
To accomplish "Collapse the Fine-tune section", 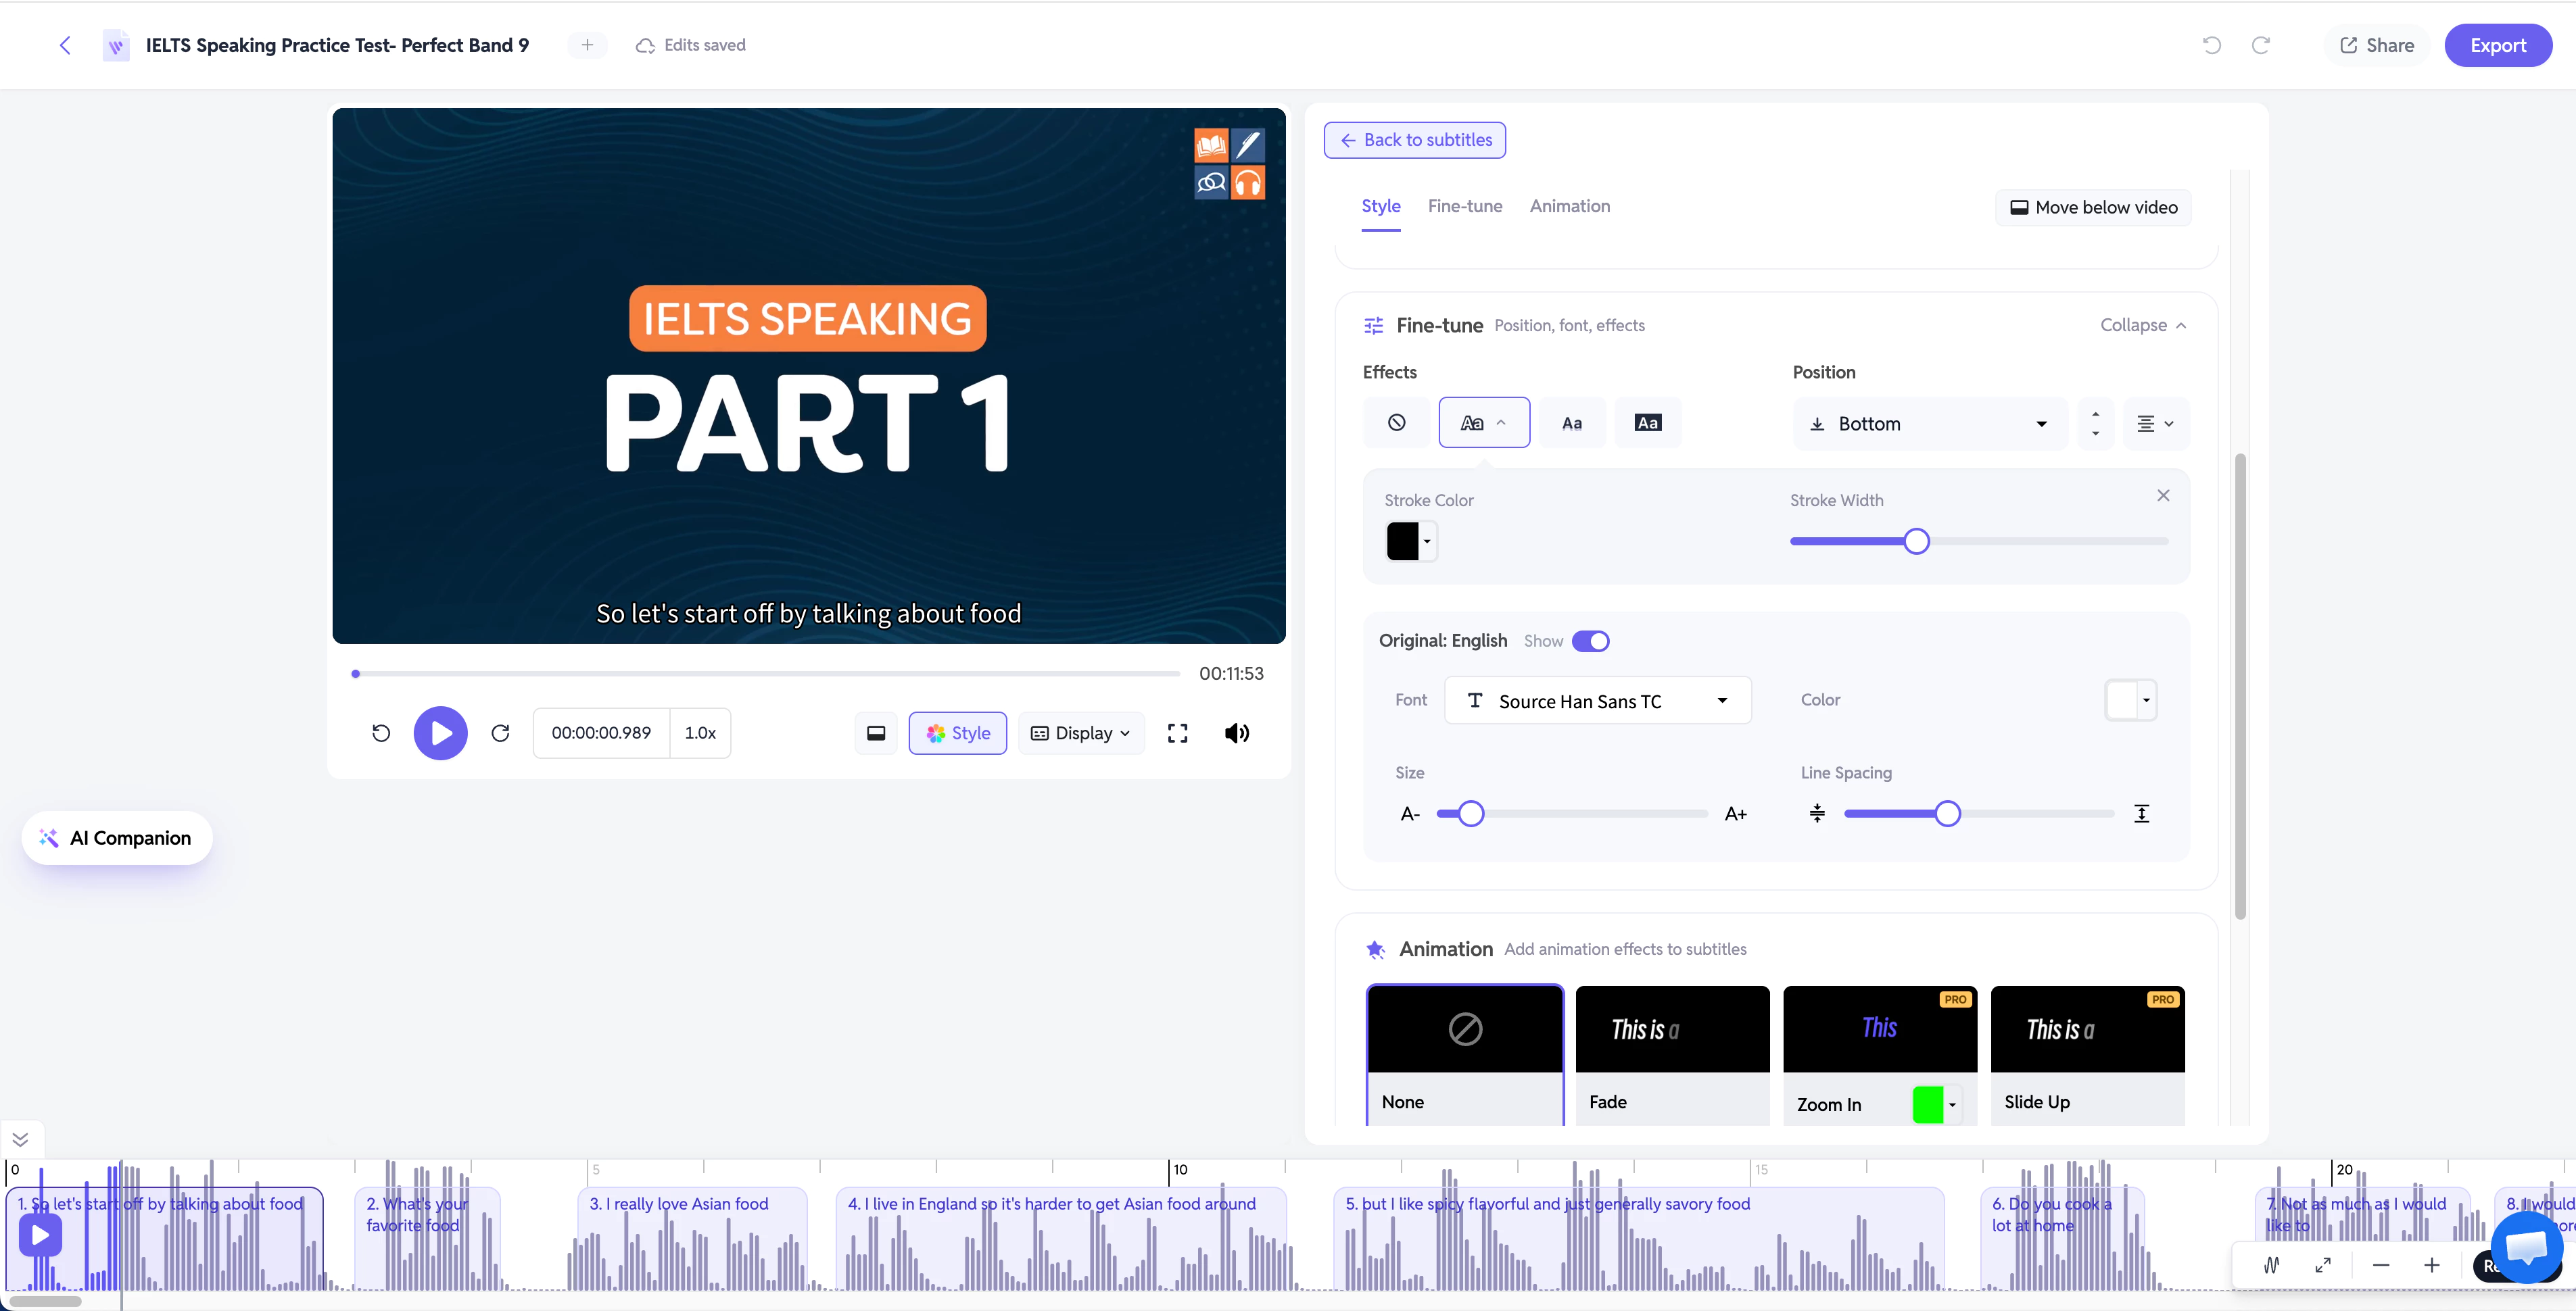I will coord(2143,325).
